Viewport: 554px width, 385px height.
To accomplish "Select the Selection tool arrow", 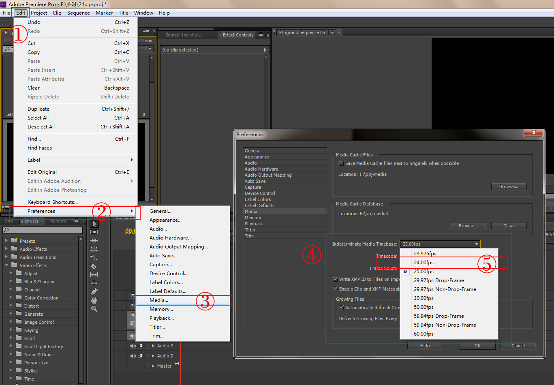I will [94, 224].
